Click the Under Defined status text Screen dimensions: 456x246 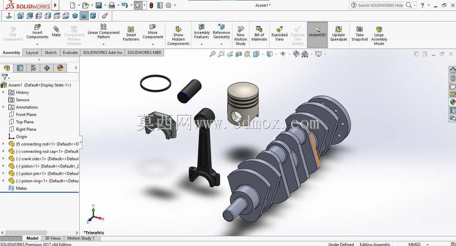coord(341,244)
